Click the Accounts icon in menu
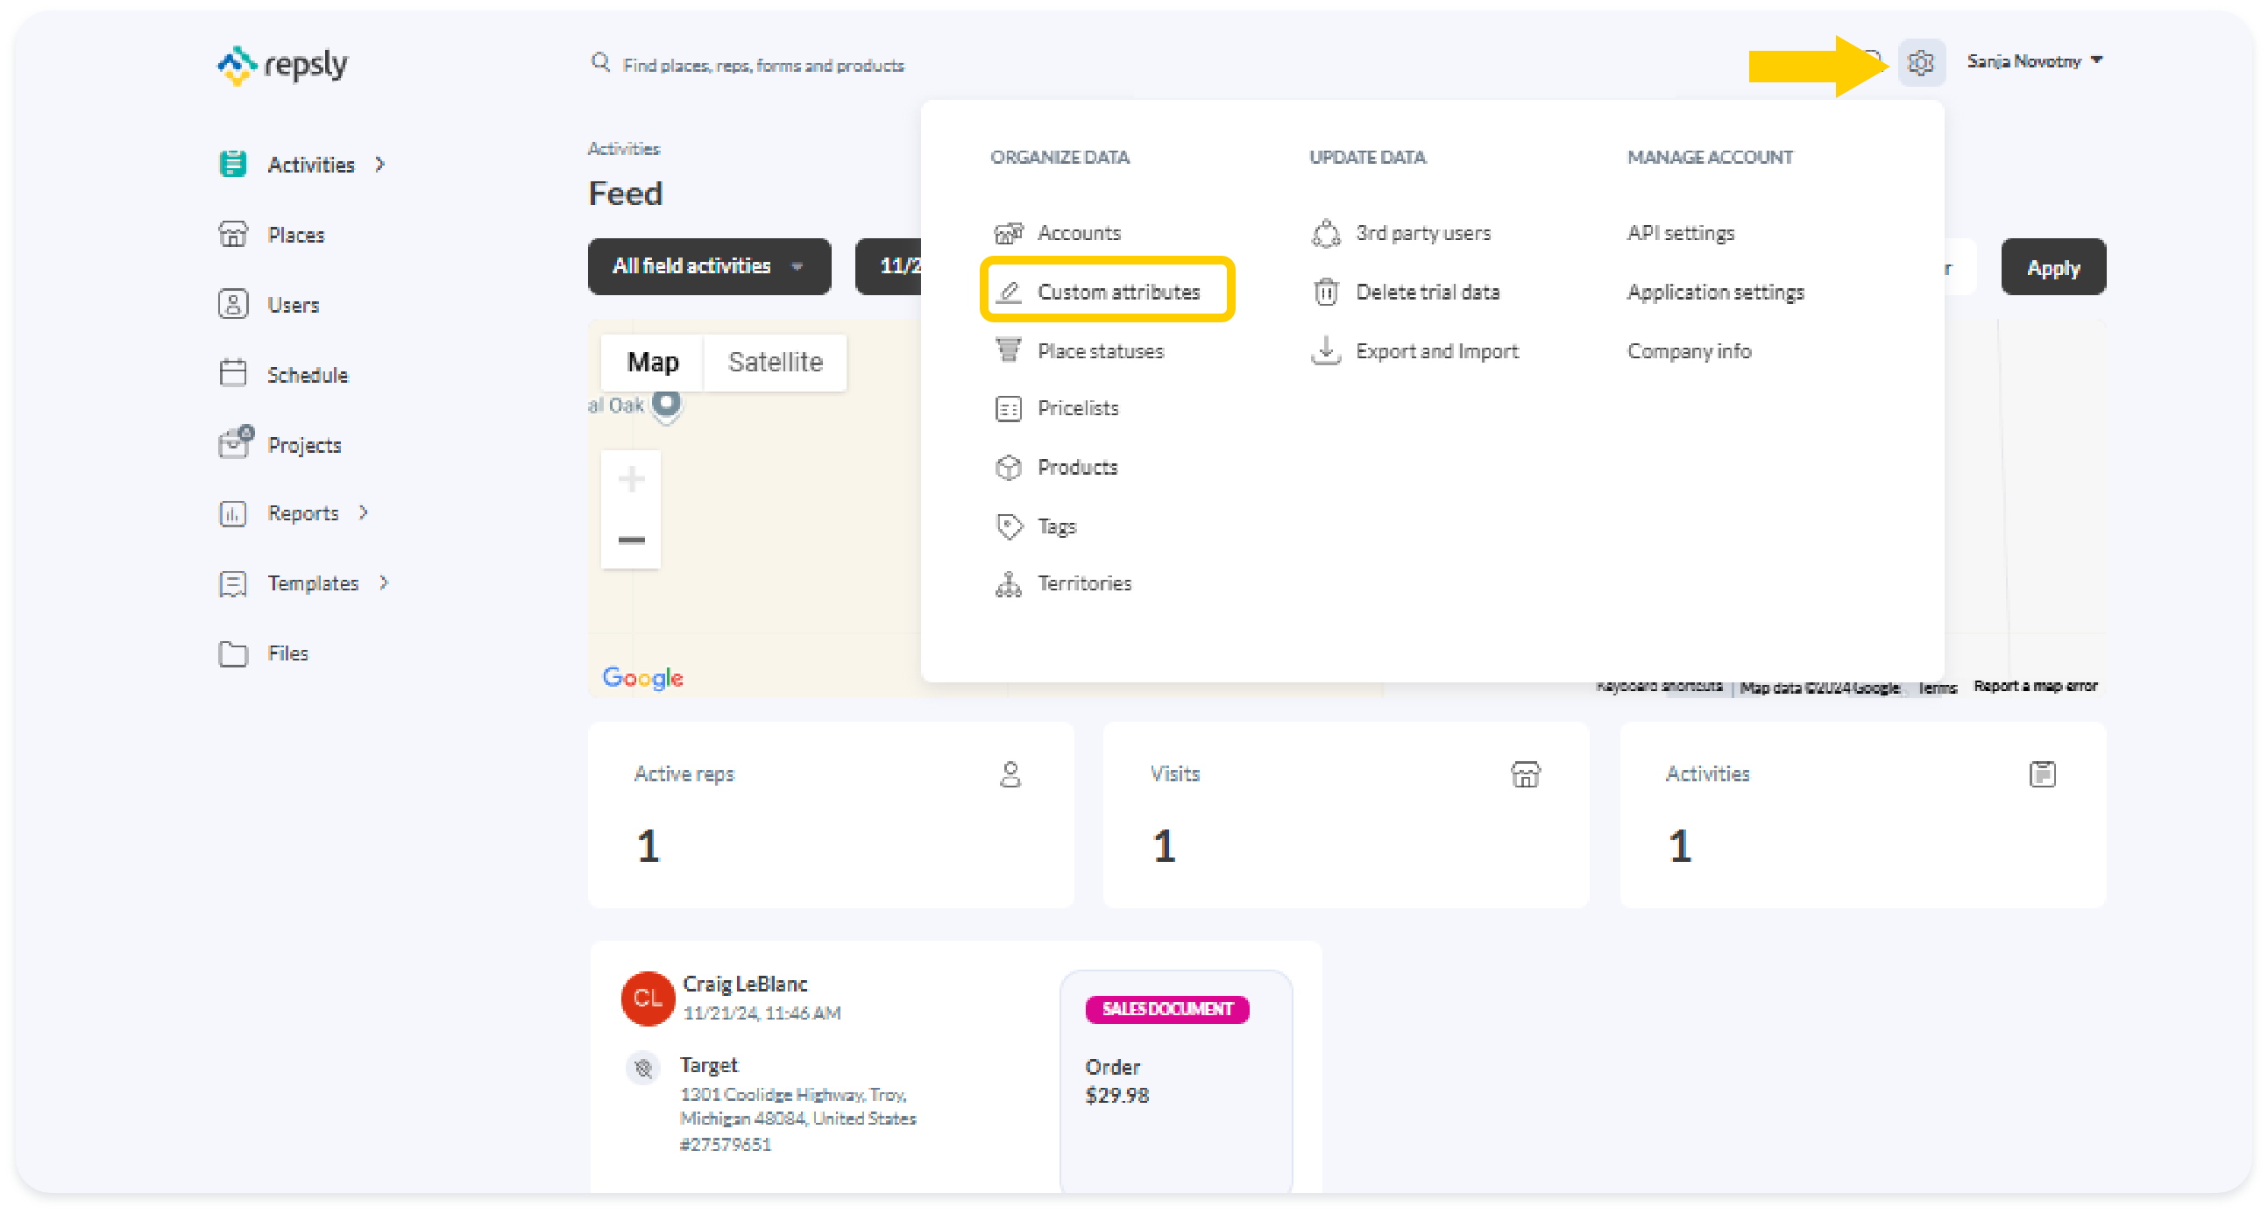This screenshot has width=2268, height=1214. [x=1008, y=233]
